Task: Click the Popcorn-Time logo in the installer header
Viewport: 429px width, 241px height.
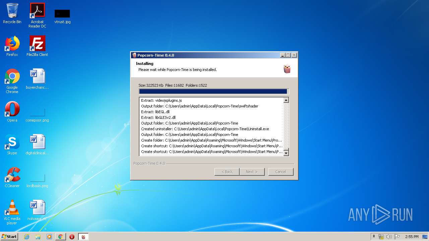Action: [287, 69]
